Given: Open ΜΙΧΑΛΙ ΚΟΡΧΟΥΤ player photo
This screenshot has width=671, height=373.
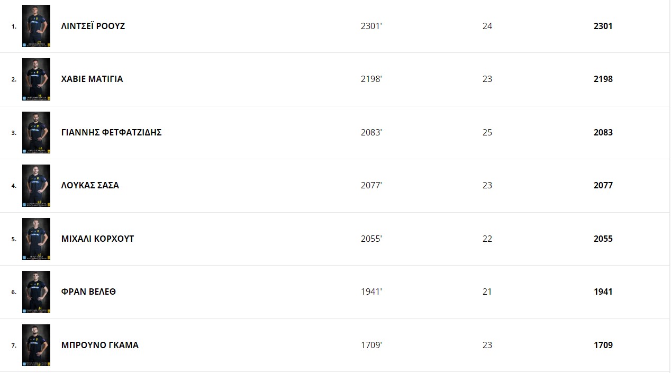Looking at the screenshot, I should pos(36,239).
